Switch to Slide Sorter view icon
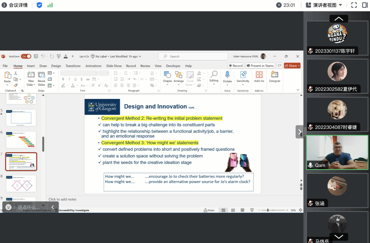 pyautogui.click(x=233, y=210)
